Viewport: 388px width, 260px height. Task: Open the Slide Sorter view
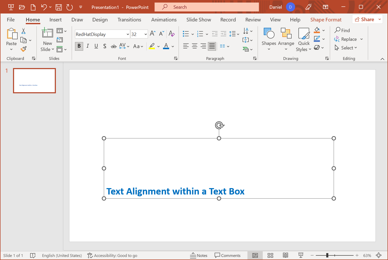pyautogui.click(x=270, y=255)
